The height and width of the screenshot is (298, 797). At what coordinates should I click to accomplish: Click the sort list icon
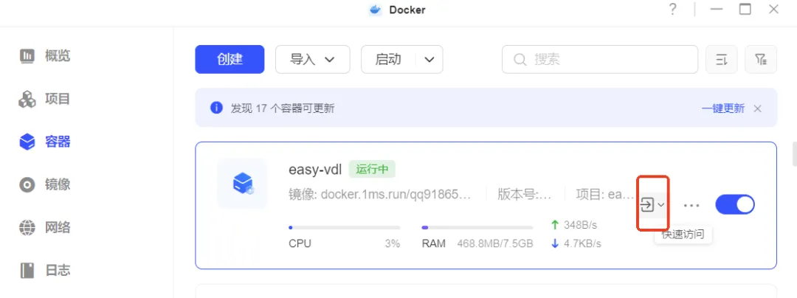coord(722,60)
